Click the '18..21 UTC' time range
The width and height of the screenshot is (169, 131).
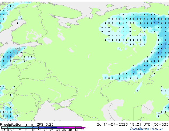point(140,125)
